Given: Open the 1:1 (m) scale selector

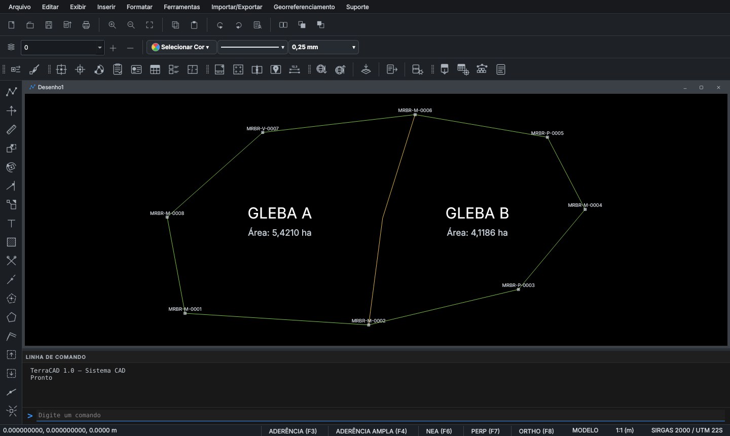Looking at the screenshot, I should tap(625, 430).
